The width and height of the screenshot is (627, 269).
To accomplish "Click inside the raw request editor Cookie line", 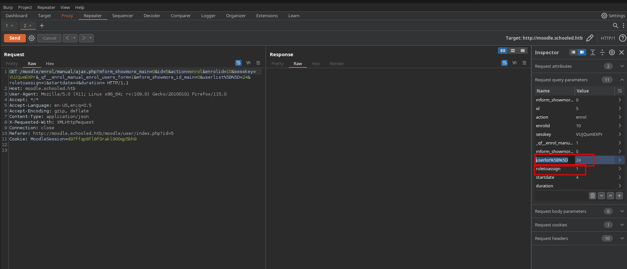I will (73, 139).
